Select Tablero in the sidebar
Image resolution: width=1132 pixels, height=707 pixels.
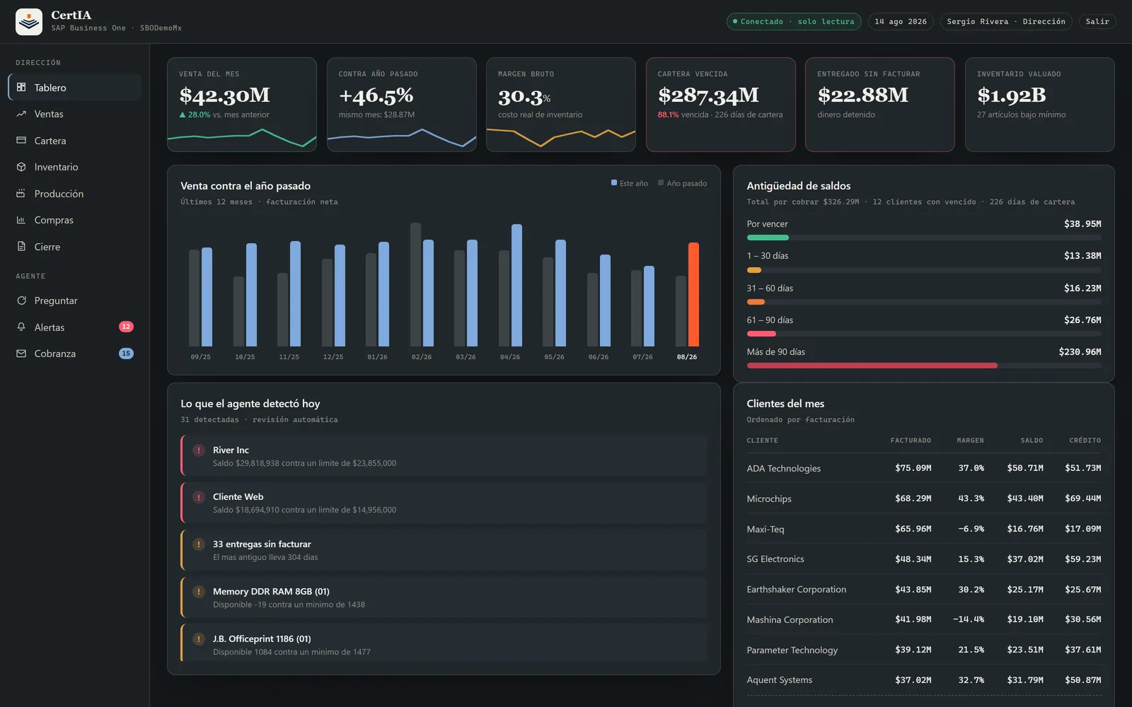tap(75, 88)
